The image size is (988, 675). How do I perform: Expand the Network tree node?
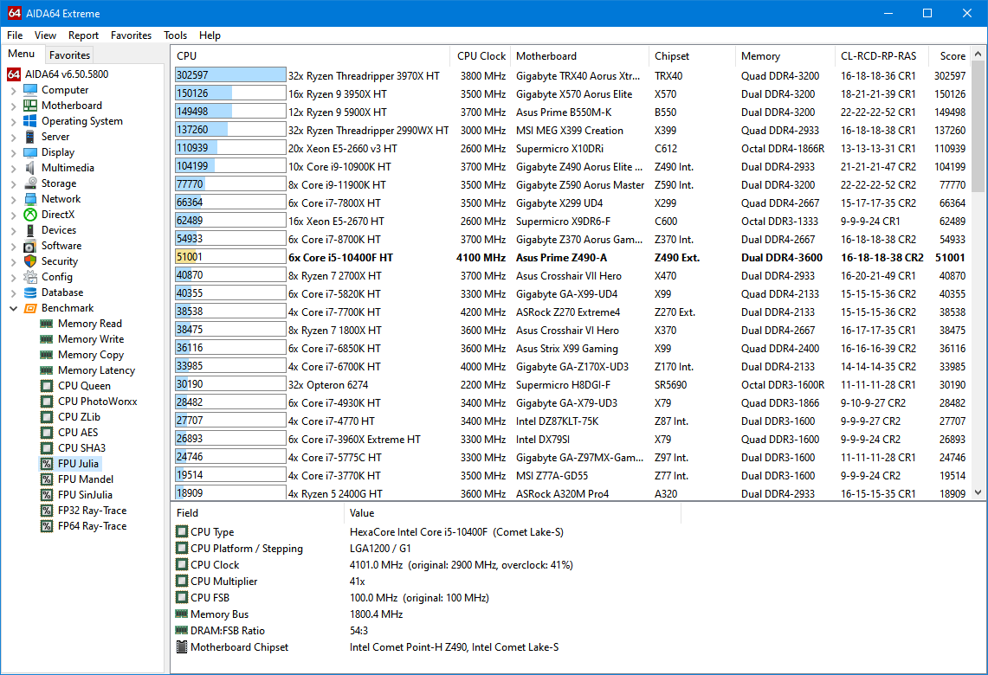[13, 199]
